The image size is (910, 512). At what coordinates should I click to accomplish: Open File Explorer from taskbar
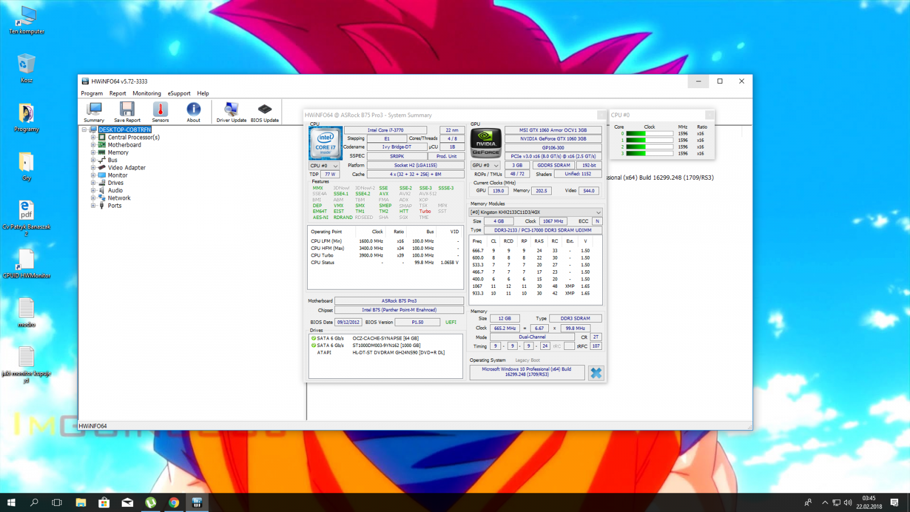point(81,502)
